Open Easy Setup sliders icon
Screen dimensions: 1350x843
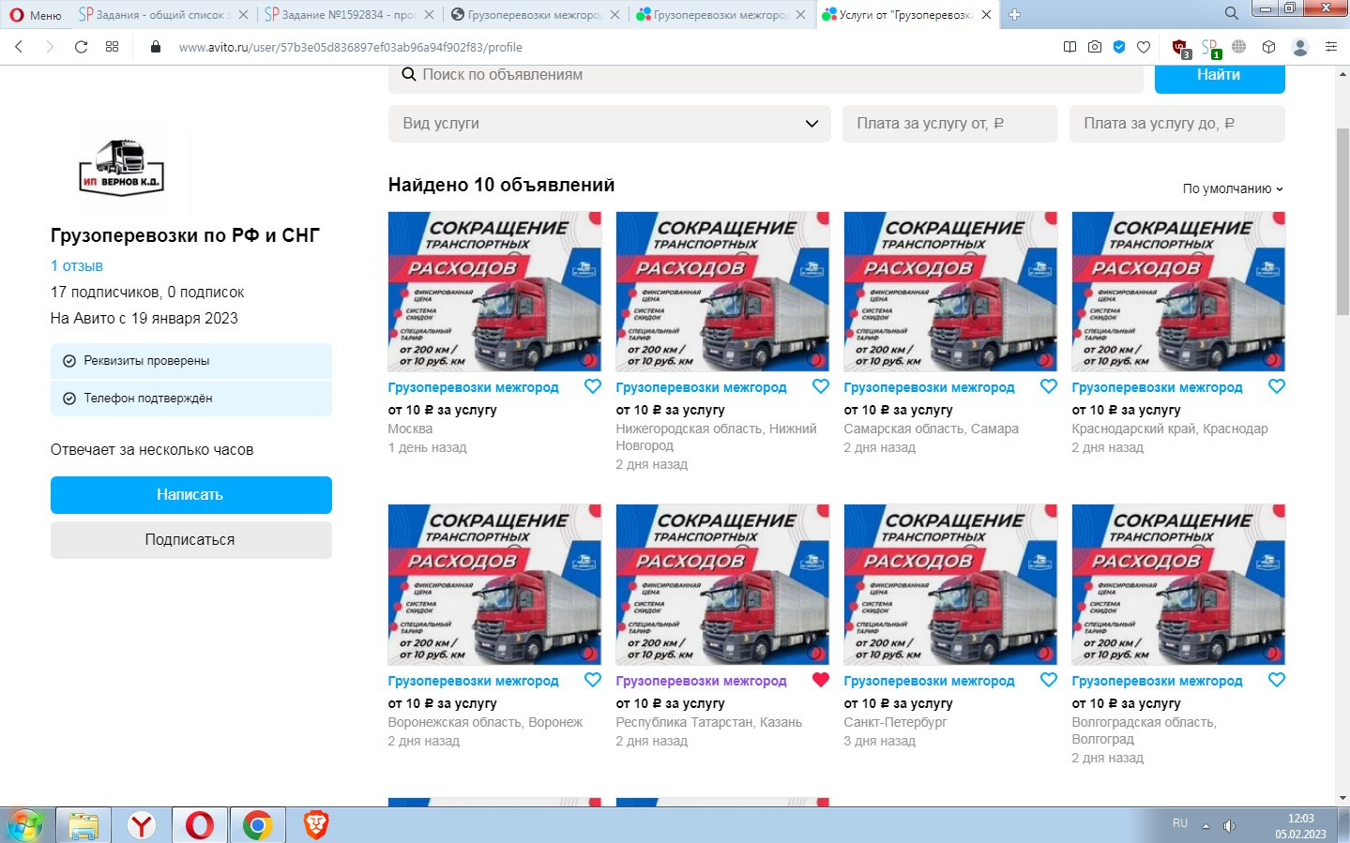coord(1330,47)
